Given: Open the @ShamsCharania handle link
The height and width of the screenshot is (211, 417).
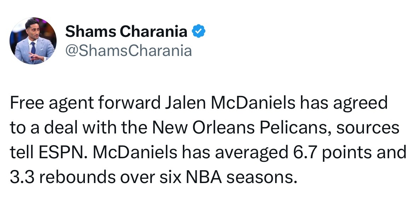Looking at the screenshot, I should click(128, 51).
